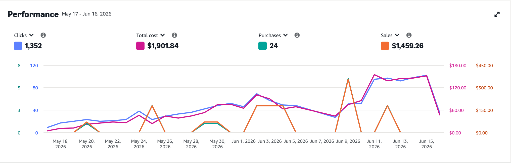Click the teal Purchases color swatch
The height and width of the screenshot is (163, 511).
(262, 46)
